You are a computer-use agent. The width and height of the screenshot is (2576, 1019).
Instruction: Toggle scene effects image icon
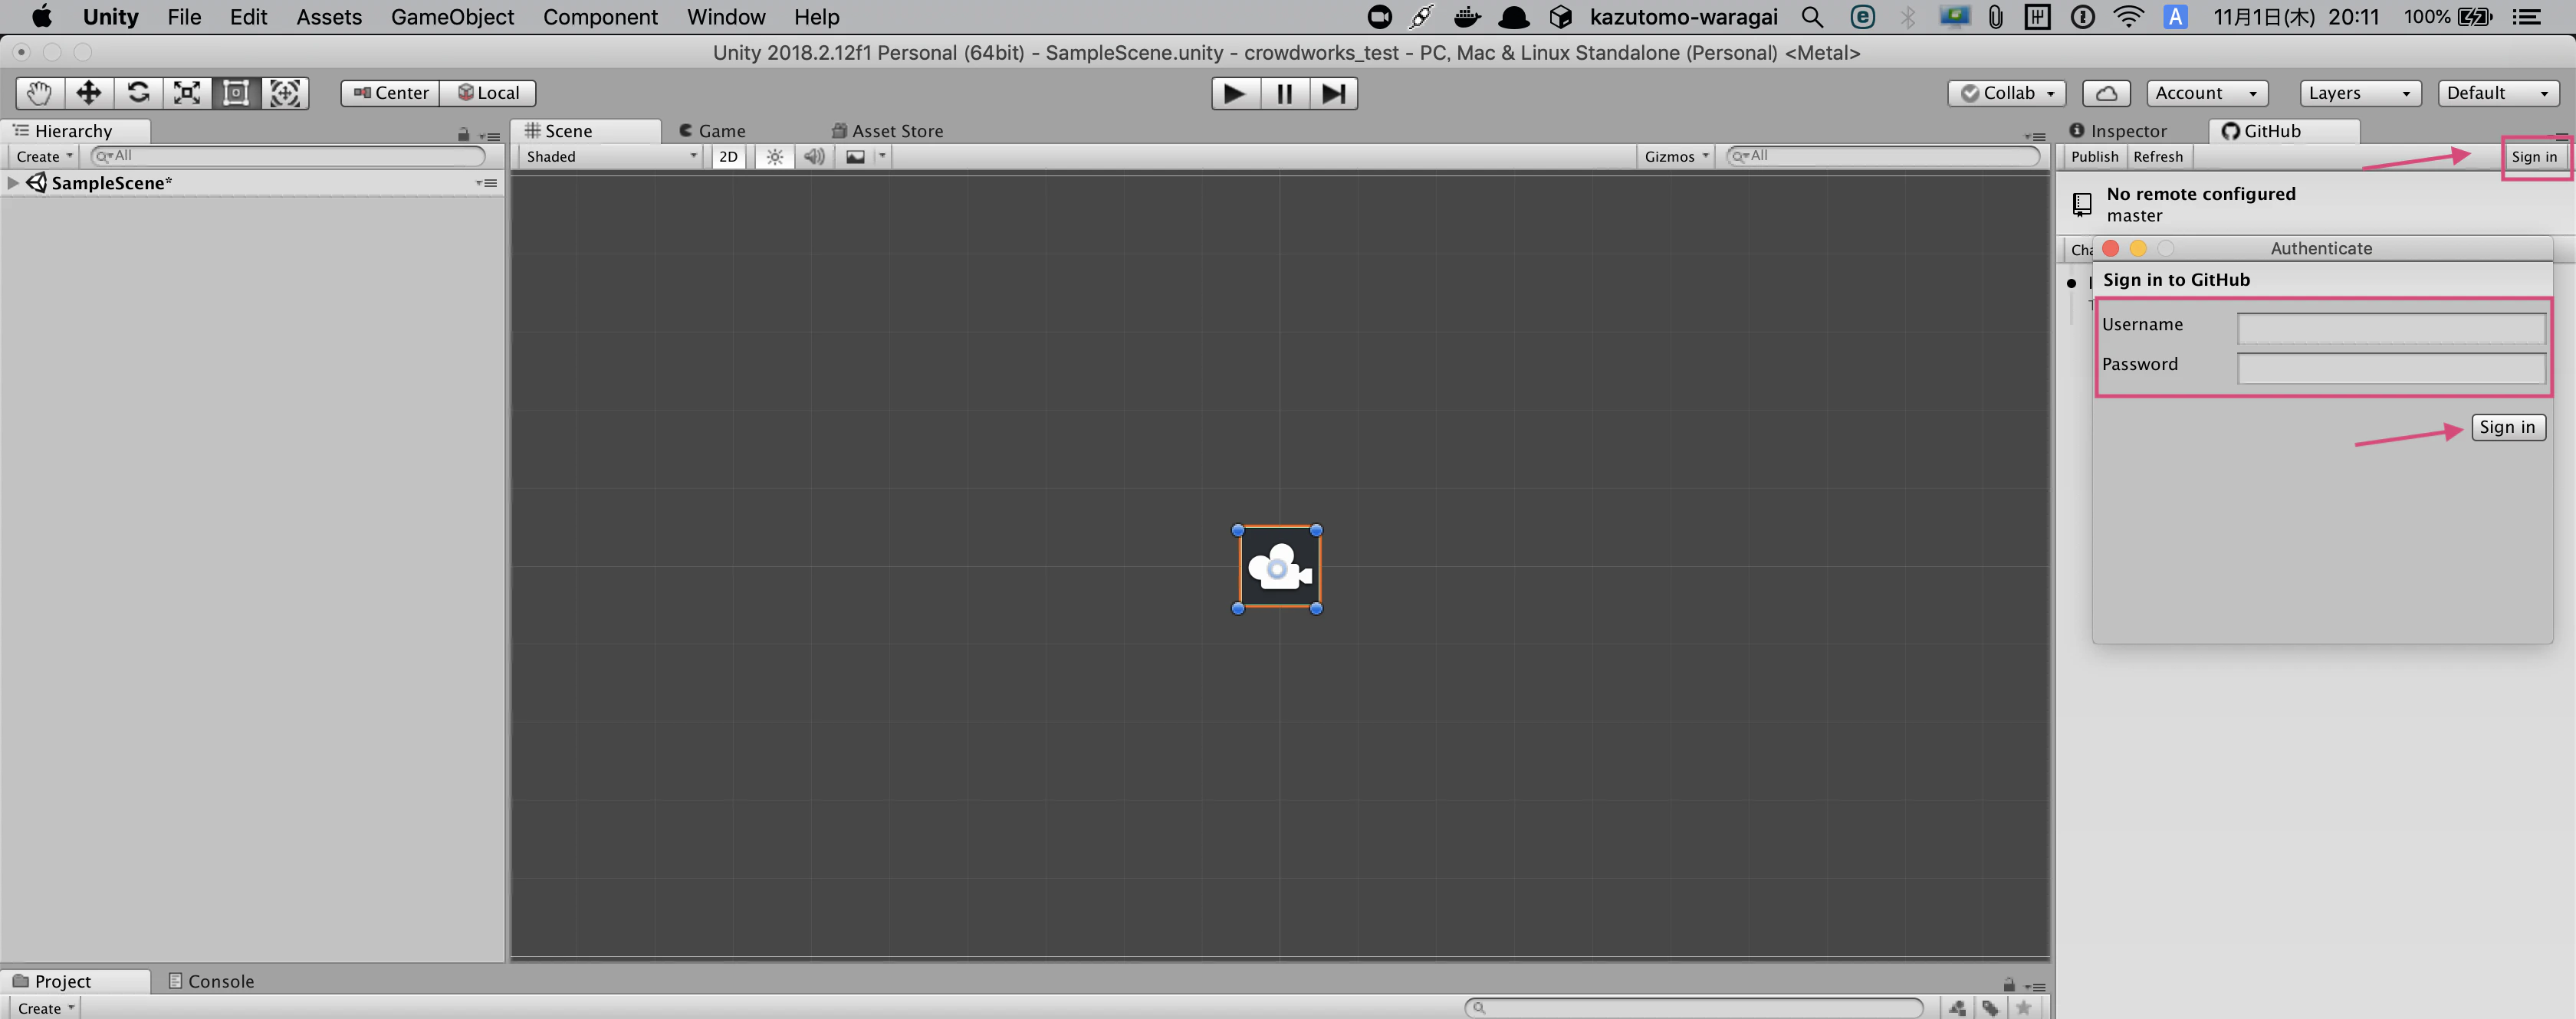click(856, 156)
